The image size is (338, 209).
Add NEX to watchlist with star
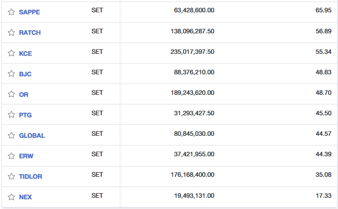point(11,197)
